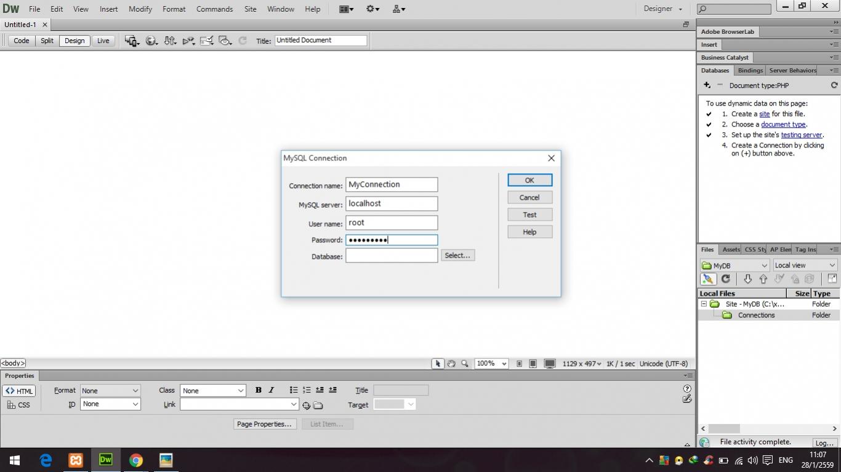Collapse the Site - MyDB tree node
This screenshot has height=472, width=841.
pos(704,304)
